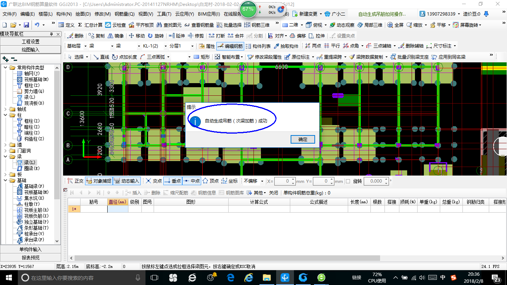The height and width of the screenshot is (285, 507).
Task: Select 查找图元 find element tool
Action: point(169,25)
